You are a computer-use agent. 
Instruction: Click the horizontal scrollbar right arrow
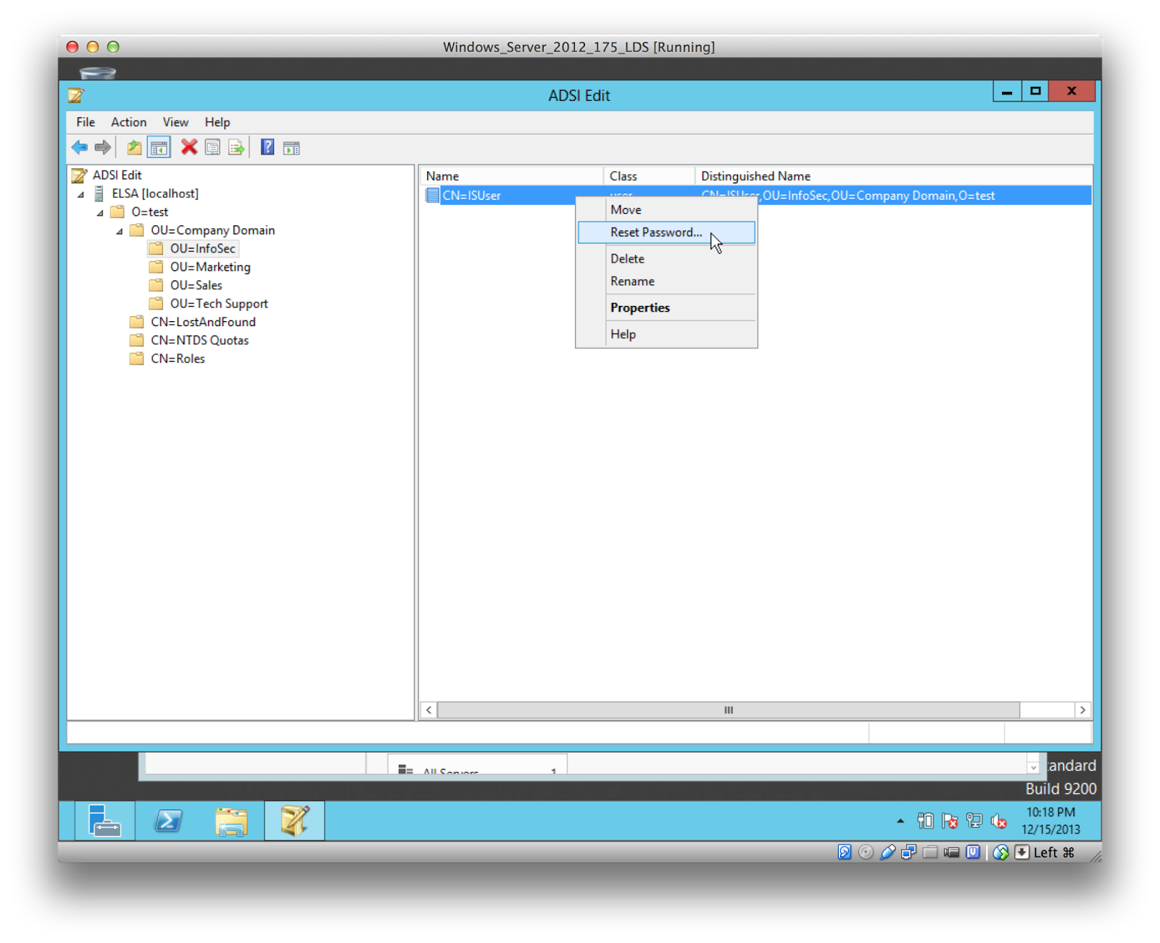coord(1082,710)
